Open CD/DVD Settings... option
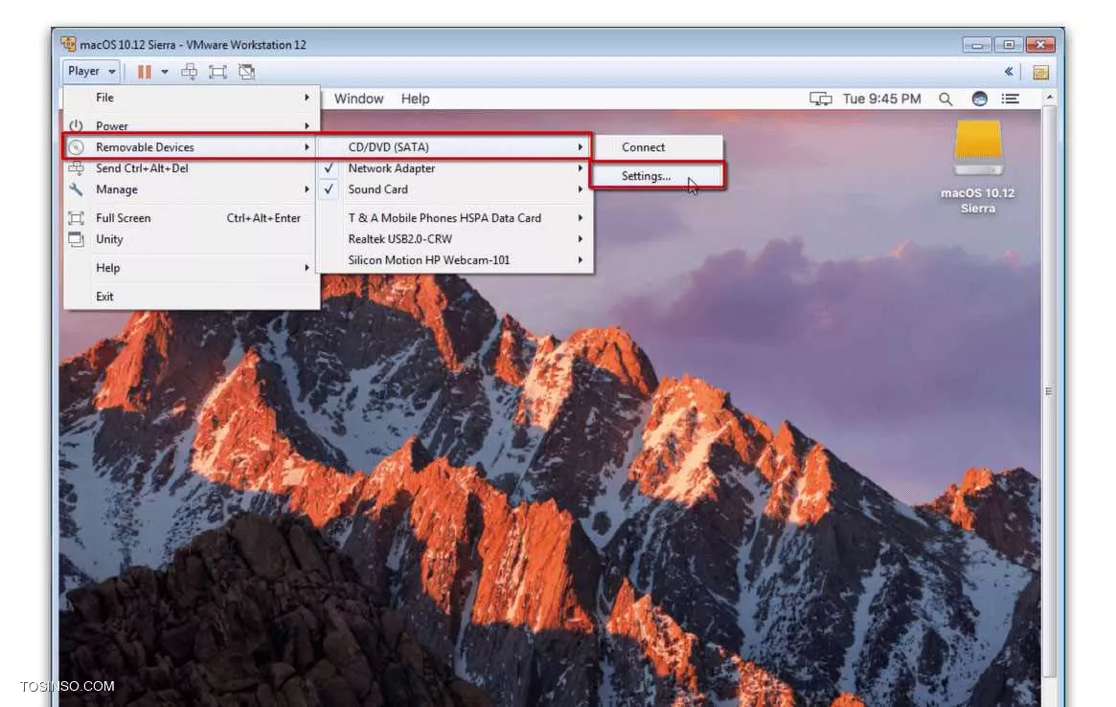This screenshot has height=707, width=1116. coord(658,175)
